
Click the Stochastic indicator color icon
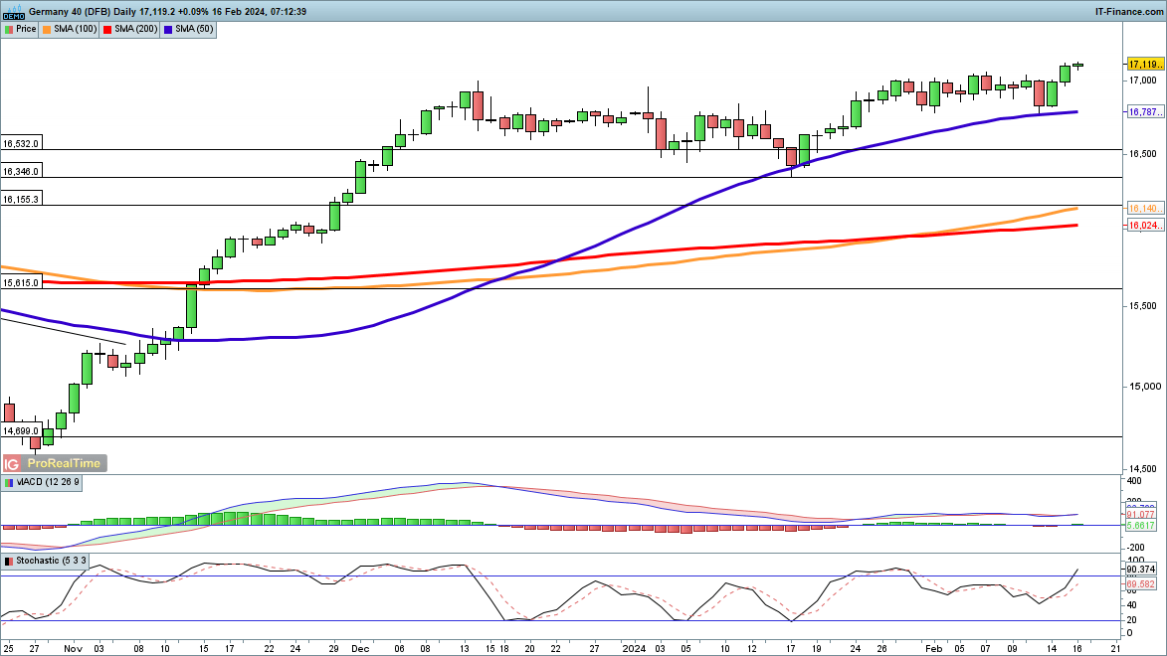tap(9, 561)
